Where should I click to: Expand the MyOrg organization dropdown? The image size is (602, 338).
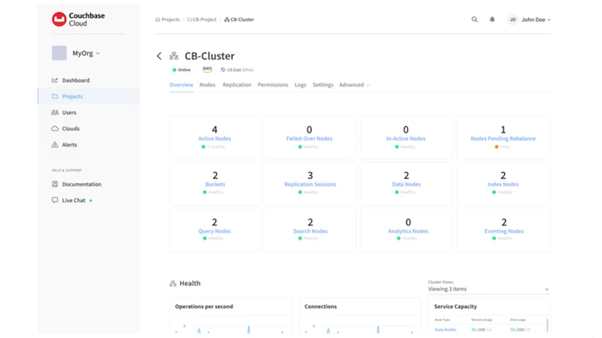98,53
